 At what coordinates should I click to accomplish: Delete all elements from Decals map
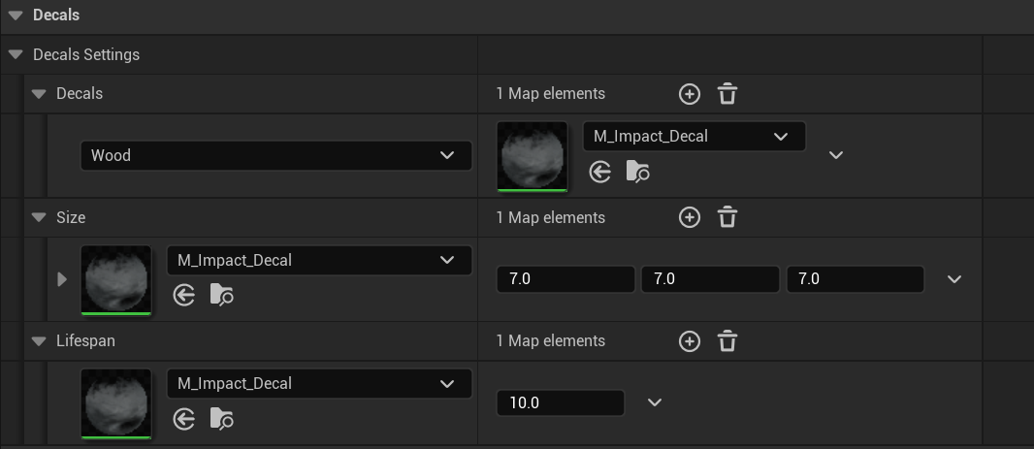727,94
